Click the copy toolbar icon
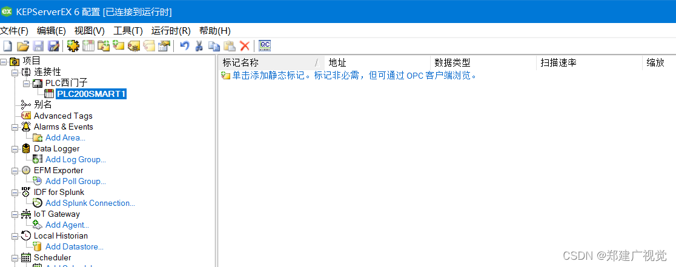This screenshot has height=267, width=676. [214, 46]
